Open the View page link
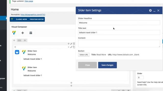The width and height of the screenshot is (163, 91). (x=29, y=1)
